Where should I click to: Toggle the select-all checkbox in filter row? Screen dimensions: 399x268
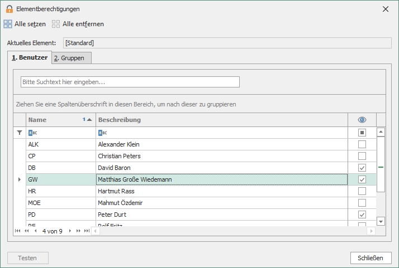coord(362,133)
